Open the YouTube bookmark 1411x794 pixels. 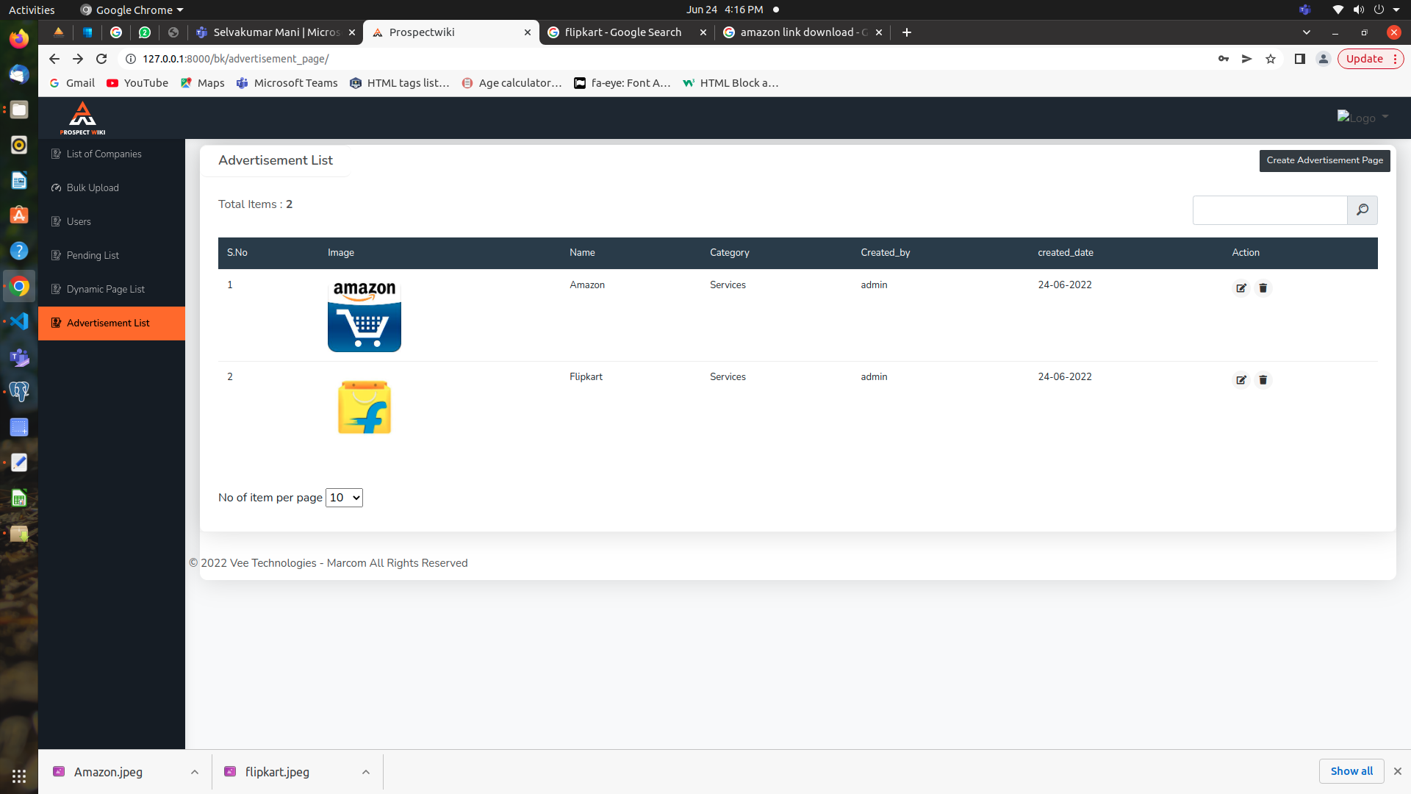[137, 83]
